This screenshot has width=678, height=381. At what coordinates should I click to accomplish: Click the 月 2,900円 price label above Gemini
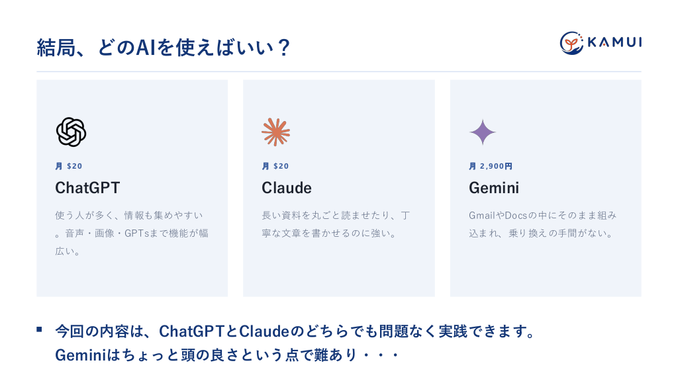tap(491, 166)
